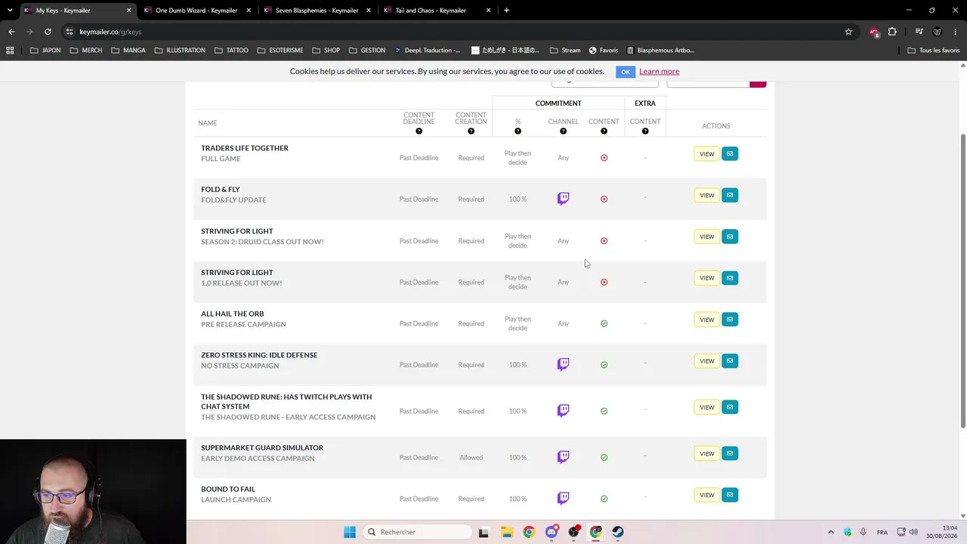Open the mail action for Striving For Light 1.0 Release
967x544 pixels.
point(730,278)
